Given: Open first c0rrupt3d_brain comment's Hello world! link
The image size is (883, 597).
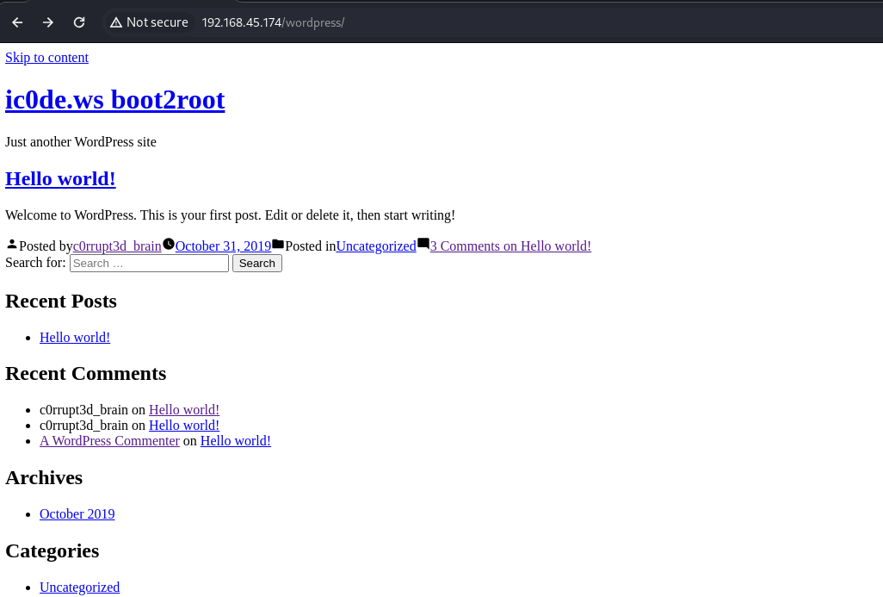Looking at the screenshot, I should 184,410.
